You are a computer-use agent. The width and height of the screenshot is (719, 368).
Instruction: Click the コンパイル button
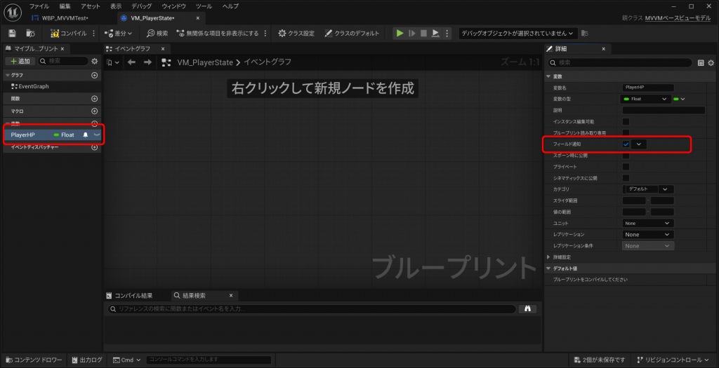(x=68, y=33)
